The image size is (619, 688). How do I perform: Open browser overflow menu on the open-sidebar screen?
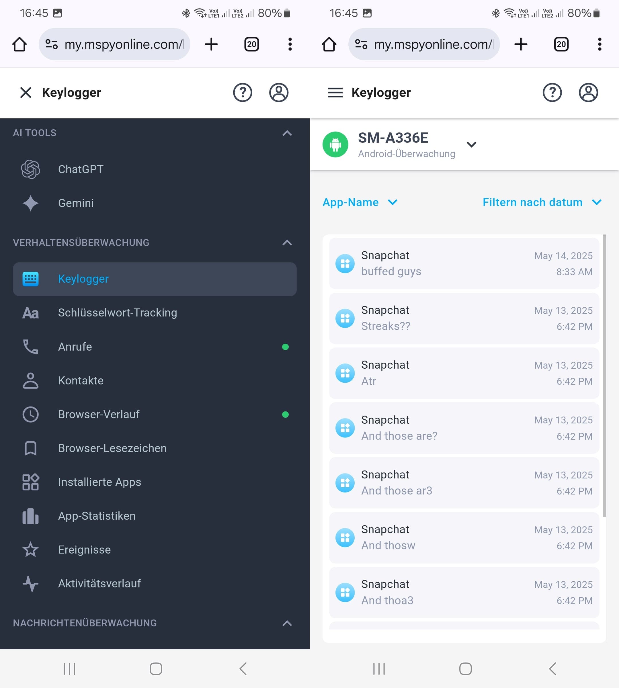point(290,44)
